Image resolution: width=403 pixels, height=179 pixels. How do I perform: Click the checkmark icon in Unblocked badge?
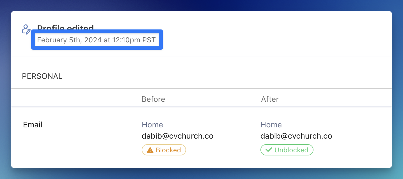269,150
